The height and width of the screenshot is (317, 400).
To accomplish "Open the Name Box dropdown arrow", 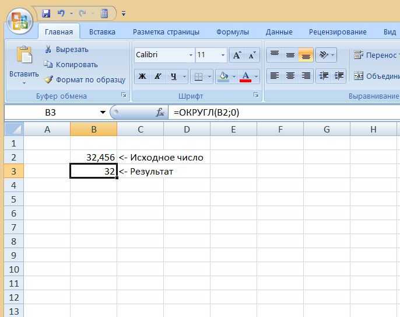I will click(103, 112).
